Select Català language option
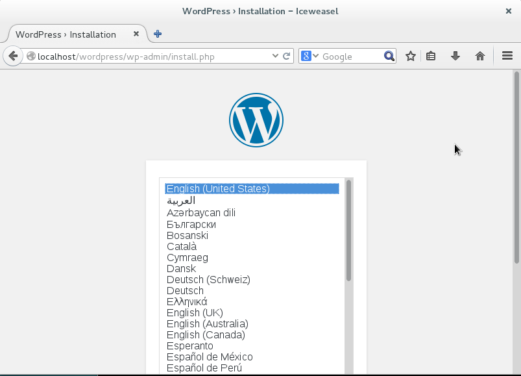Viewport: 521px width, 376px height. [252, 246]
